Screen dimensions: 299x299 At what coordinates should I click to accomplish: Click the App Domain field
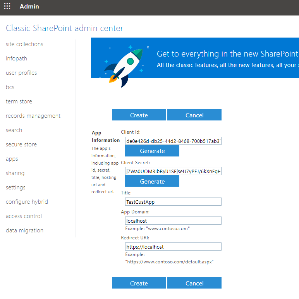pyautogui.click(x=174, y=221)
